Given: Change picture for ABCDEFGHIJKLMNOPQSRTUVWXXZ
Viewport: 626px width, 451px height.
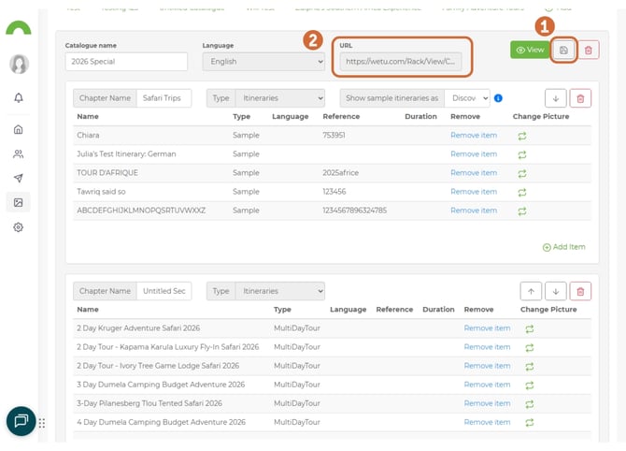Looking at the screenshot, I should coord(521,211).
